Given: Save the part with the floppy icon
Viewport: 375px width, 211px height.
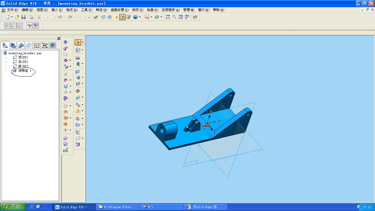Looking at the screenshot, I should click(x=24, y=17).
